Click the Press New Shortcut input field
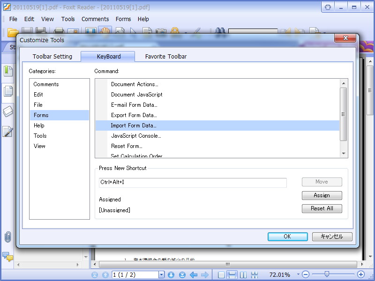The image size is (375, 281). (193, 183)
